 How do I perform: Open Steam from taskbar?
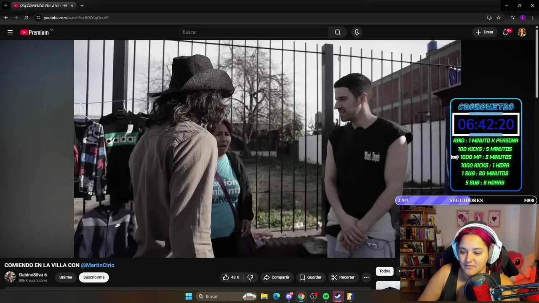tap(338, 296)
